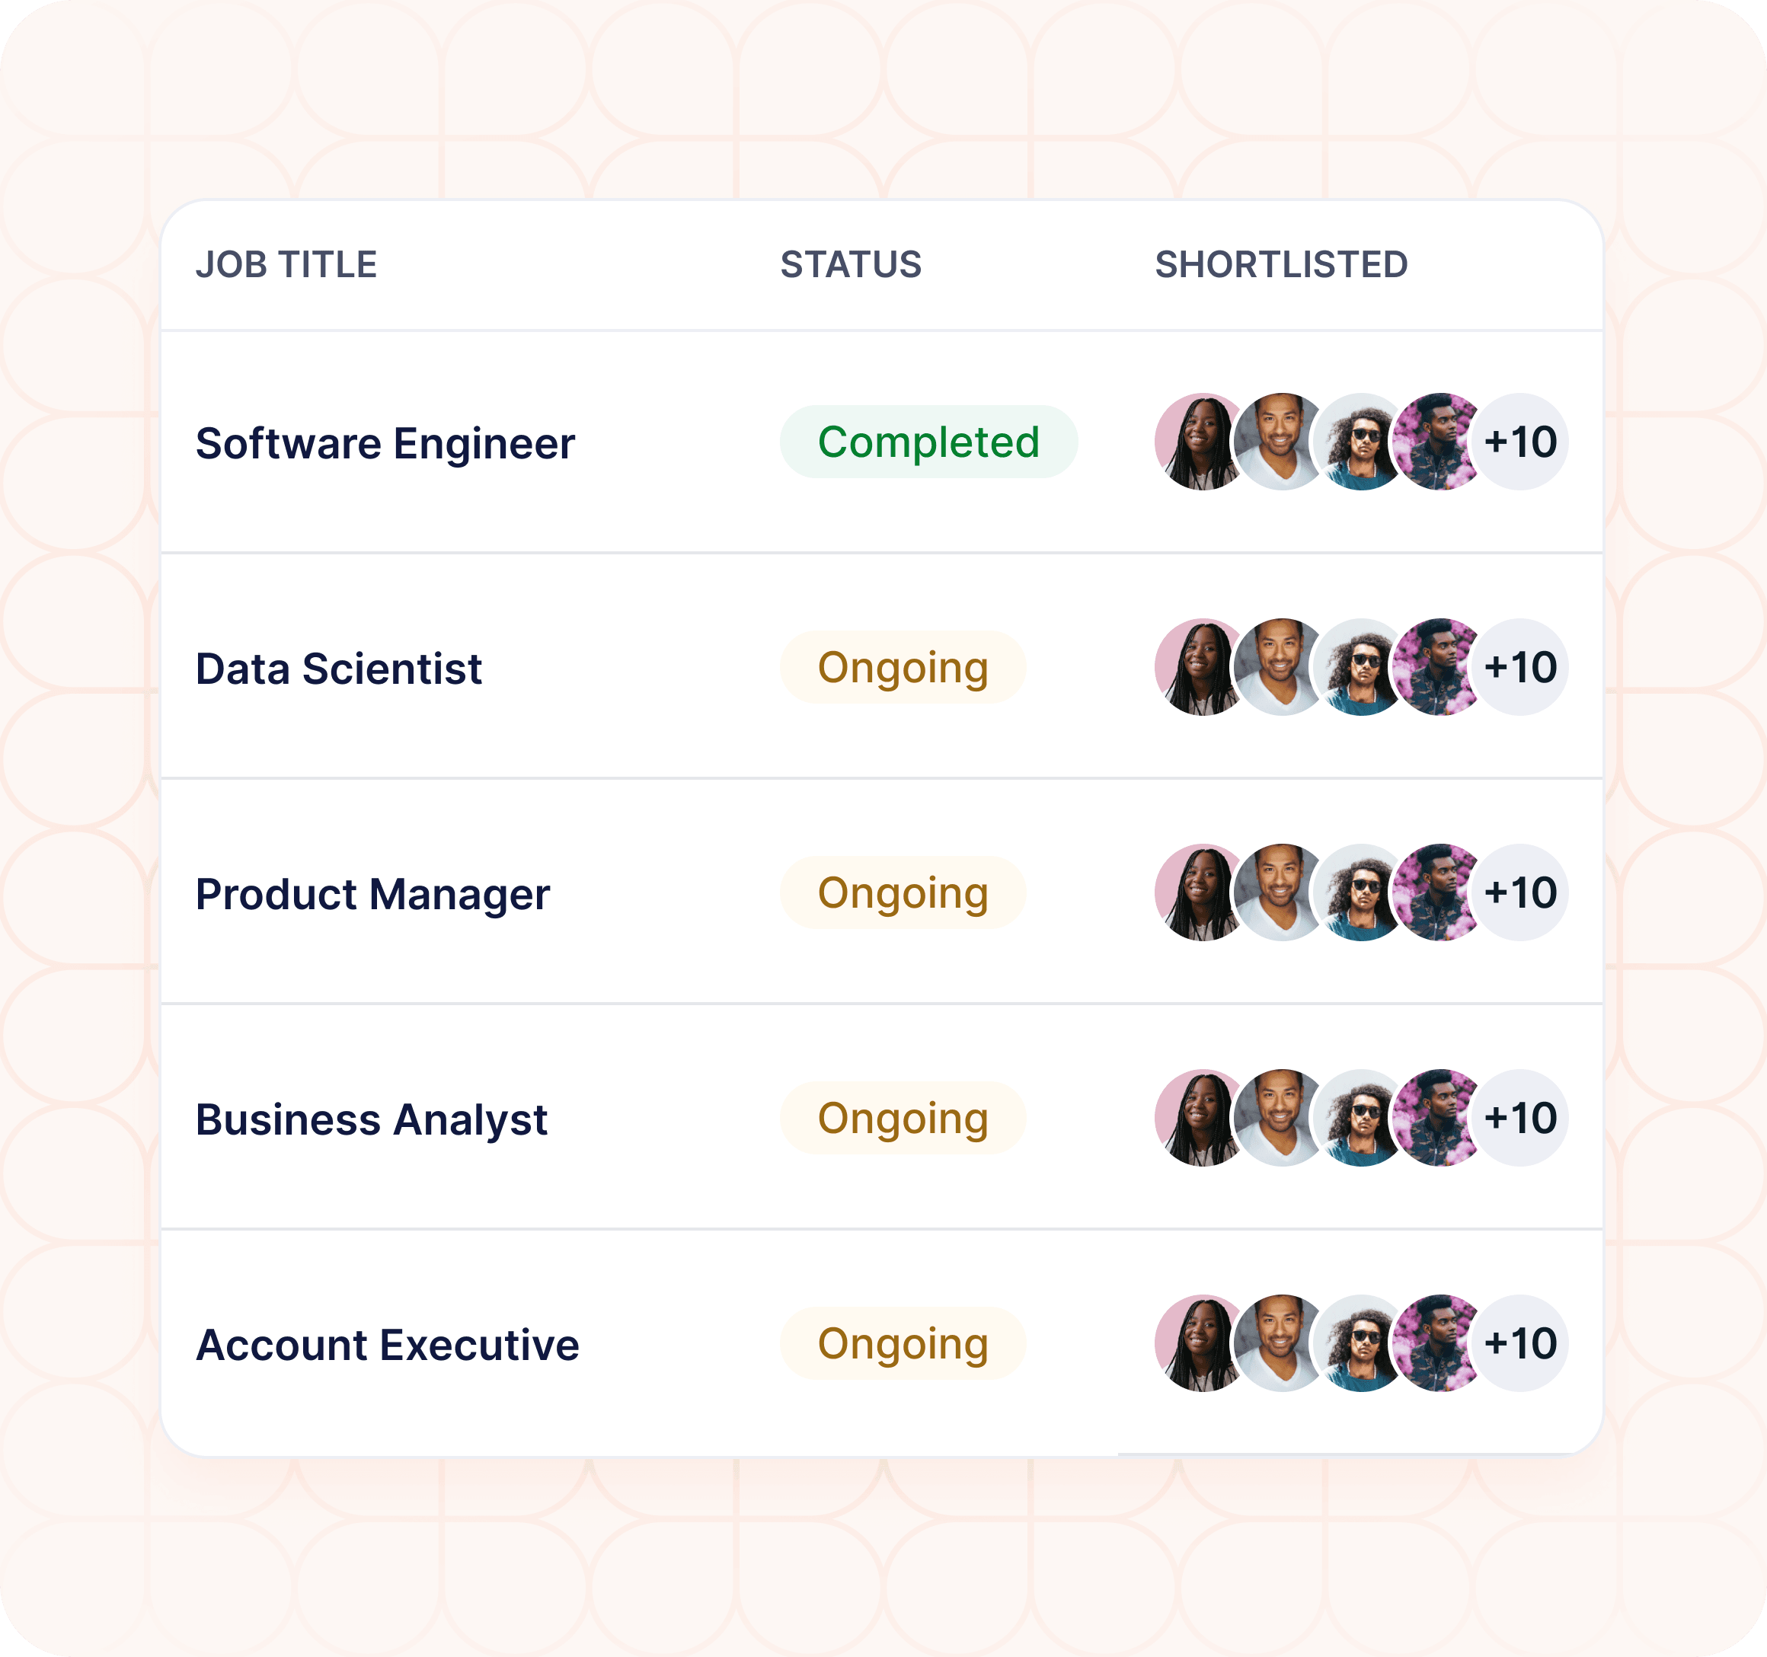Click the Ongoing badge for Business Analyst
Screen dimensions: 1767x1657
[x=903, y=1118]
